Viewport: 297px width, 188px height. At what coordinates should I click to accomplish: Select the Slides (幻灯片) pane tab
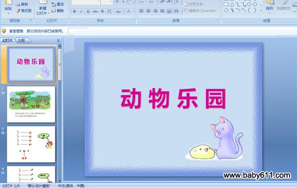tap(7, 41)
